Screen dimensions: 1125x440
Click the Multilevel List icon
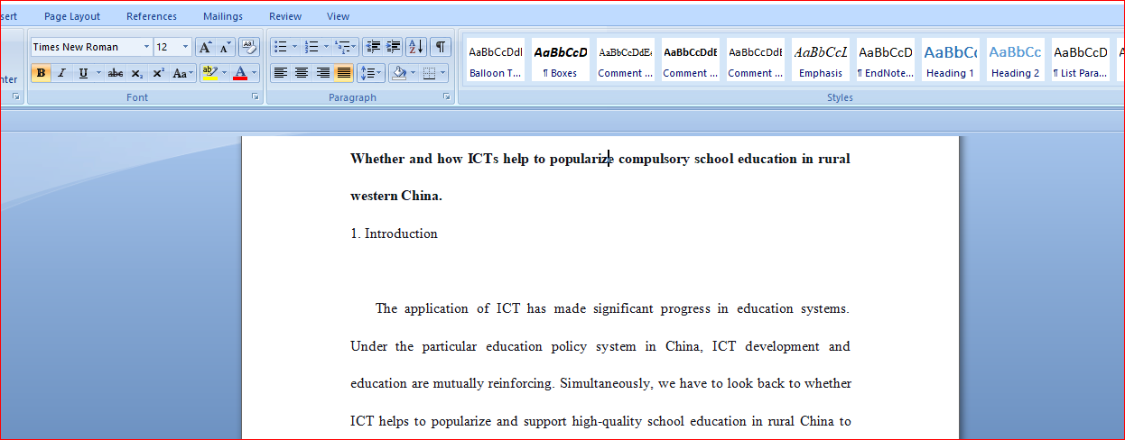coord(346,47)
